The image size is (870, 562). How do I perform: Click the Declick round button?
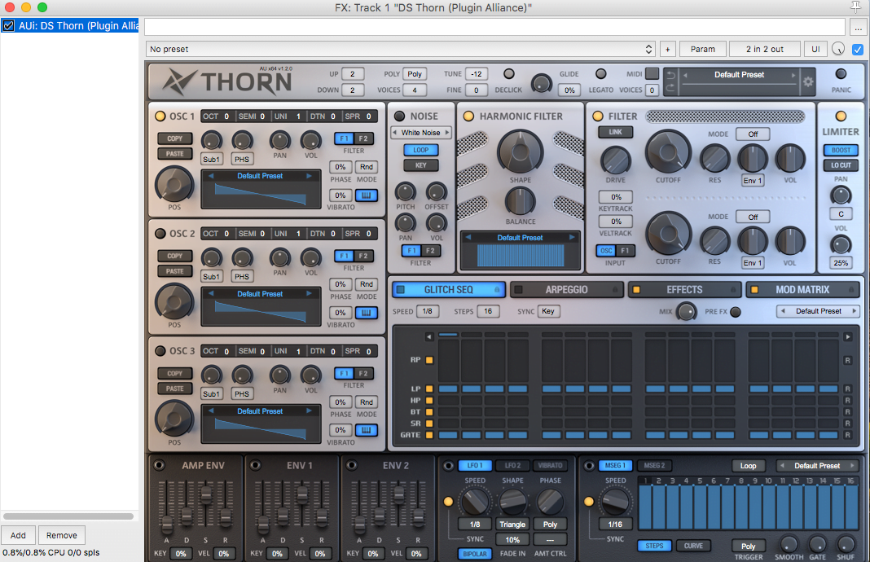(x=509, y=74)
